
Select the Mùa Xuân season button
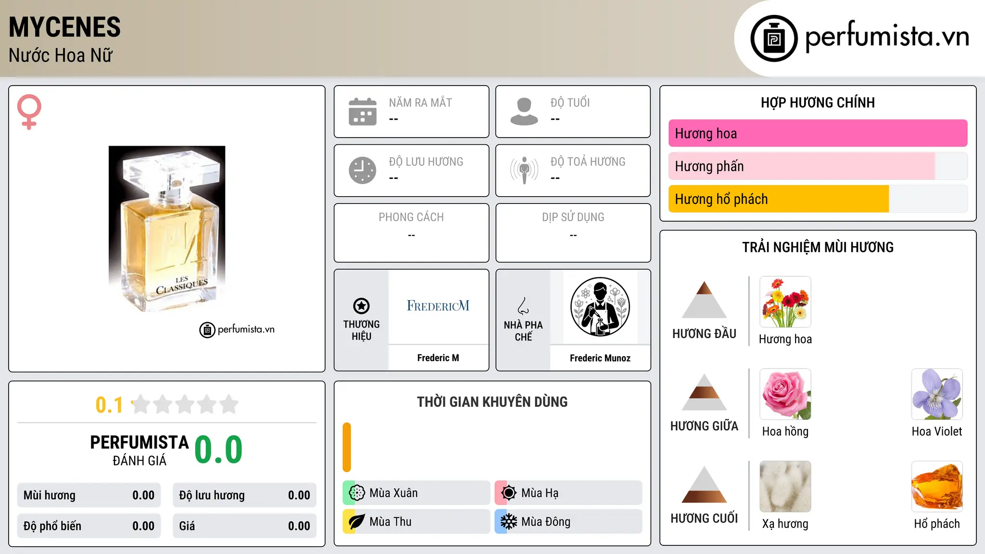click(x=416, y=493)
